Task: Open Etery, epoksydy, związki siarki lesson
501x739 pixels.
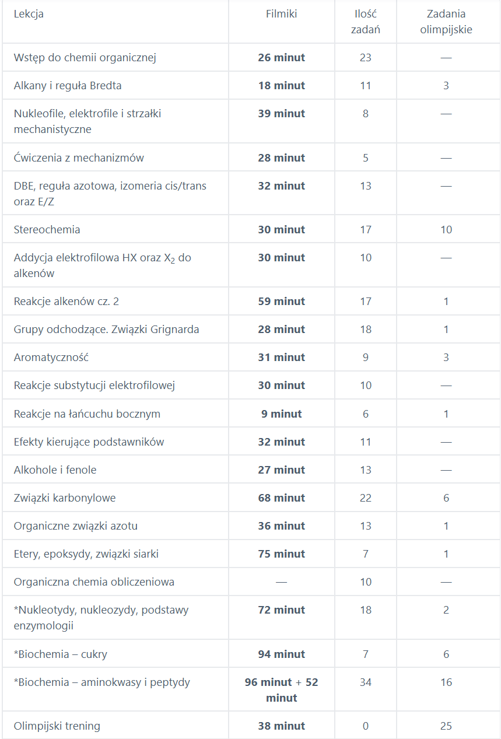Action: pyautogui.click(x=86, y=554)
